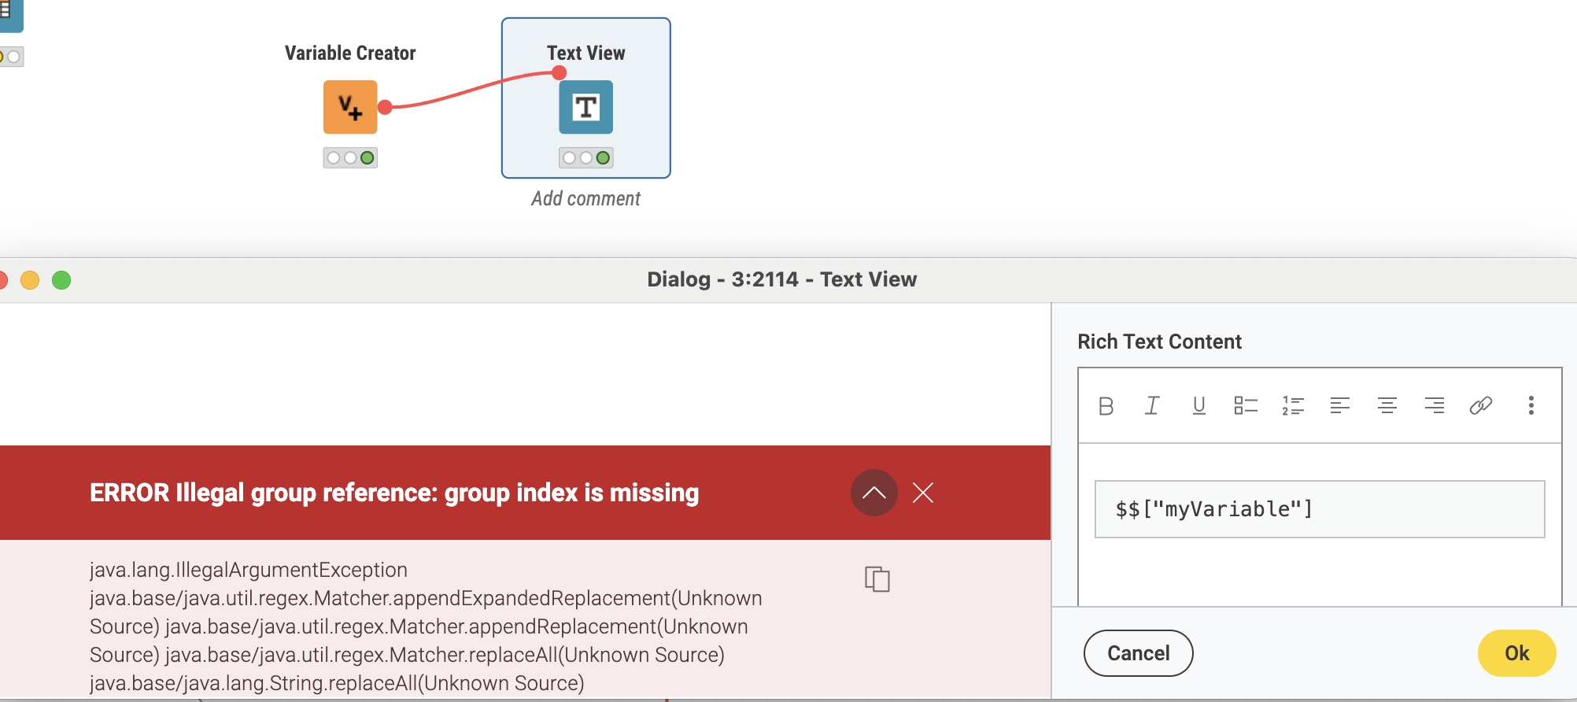Click the Variable Creator flow variable output port
This screenshot has height=702, width=1577.
[x=385, y=107]
